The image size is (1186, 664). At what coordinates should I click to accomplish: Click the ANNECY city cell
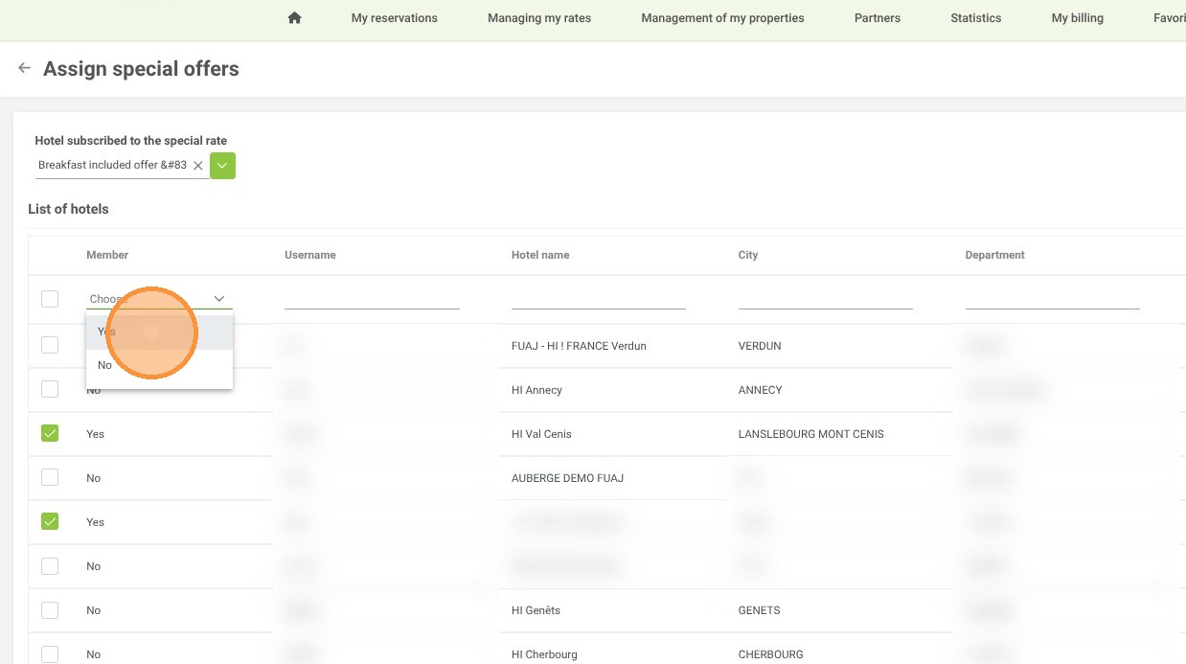(761, 390)
